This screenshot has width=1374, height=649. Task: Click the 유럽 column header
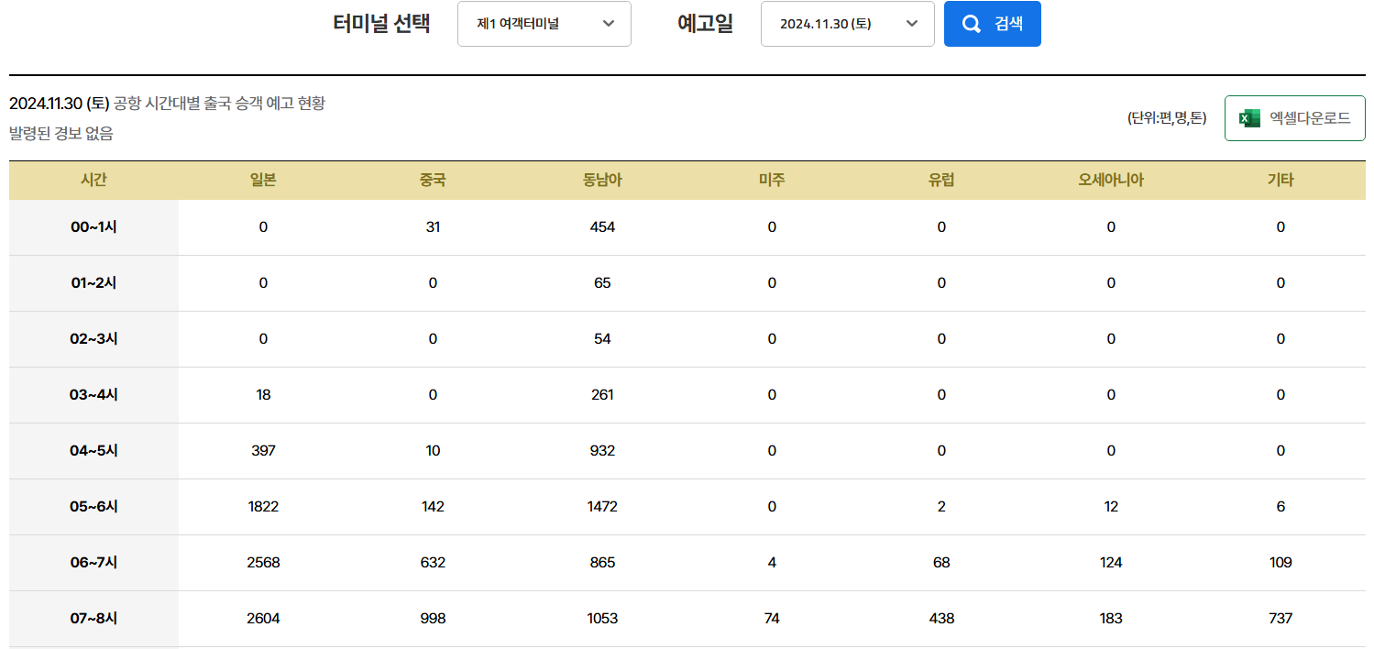tap(941, 181)
